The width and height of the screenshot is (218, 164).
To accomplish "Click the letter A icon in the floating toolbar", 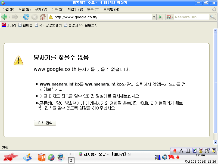I will [x=181, y=151].
